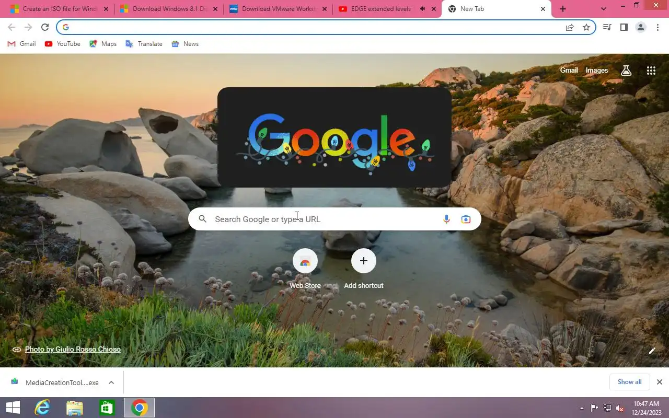The width and height of the screenshot is (669, 418).
Task: Bookmark this tab with the star icon
Action: [586, 27]
